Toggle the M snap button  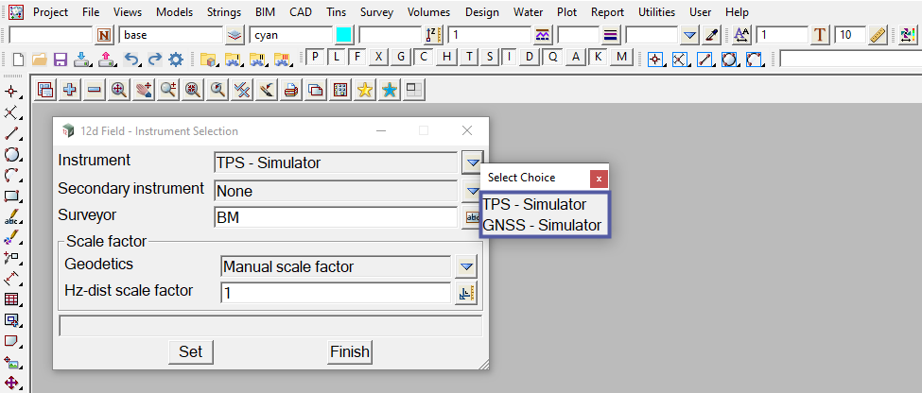620,57
